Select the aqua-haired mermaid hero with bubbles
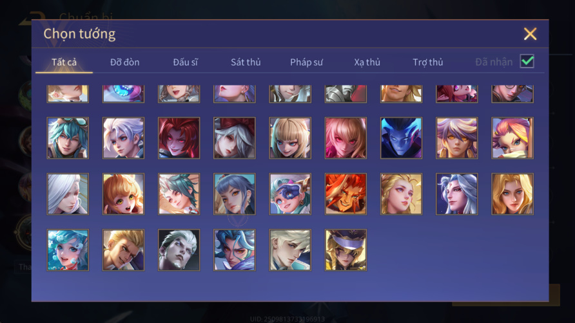The width and height of the screenshot is (575, 323). [68, 250]
